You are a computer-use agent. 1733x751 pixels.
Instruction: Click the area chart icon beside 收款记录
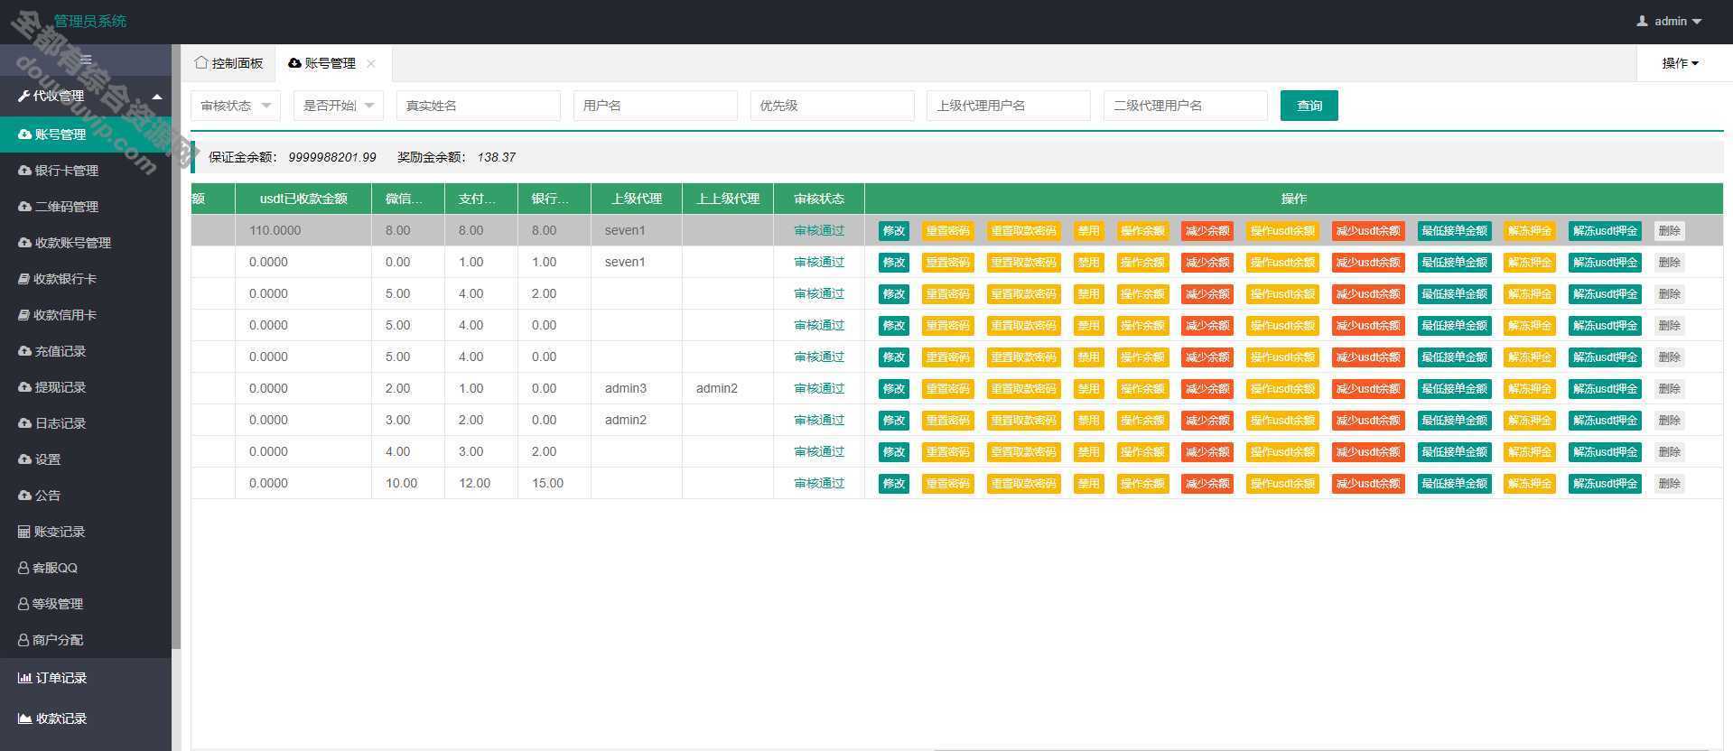click(24, 719)
